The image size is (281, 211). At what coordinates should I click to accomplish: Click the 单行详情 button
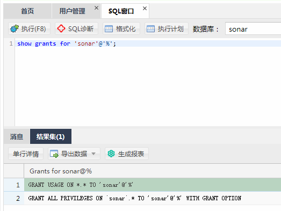point(26,154)
